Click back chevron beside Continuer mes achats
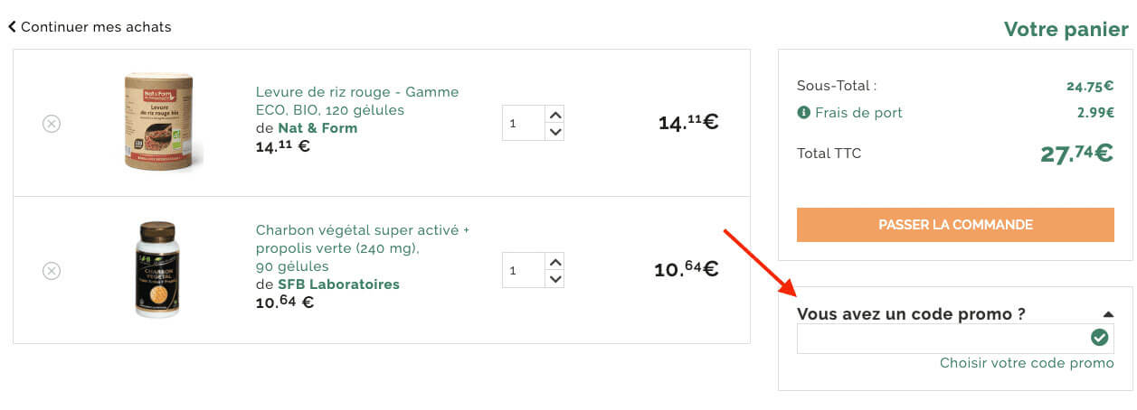1137x410 pixels. pos(12,27)
